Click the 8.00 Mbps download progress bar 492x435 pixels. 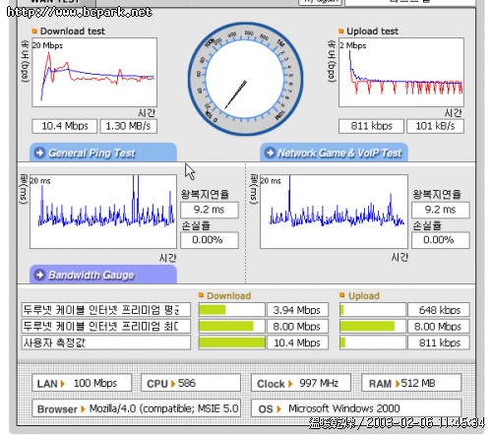tap(231, 326)
